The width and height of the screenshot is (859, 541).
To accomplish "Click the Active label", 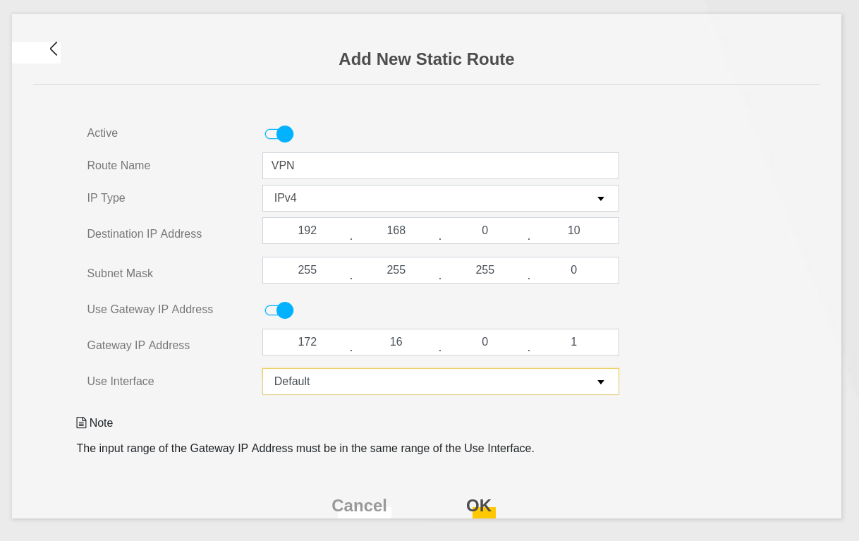I will click(102, 133).
